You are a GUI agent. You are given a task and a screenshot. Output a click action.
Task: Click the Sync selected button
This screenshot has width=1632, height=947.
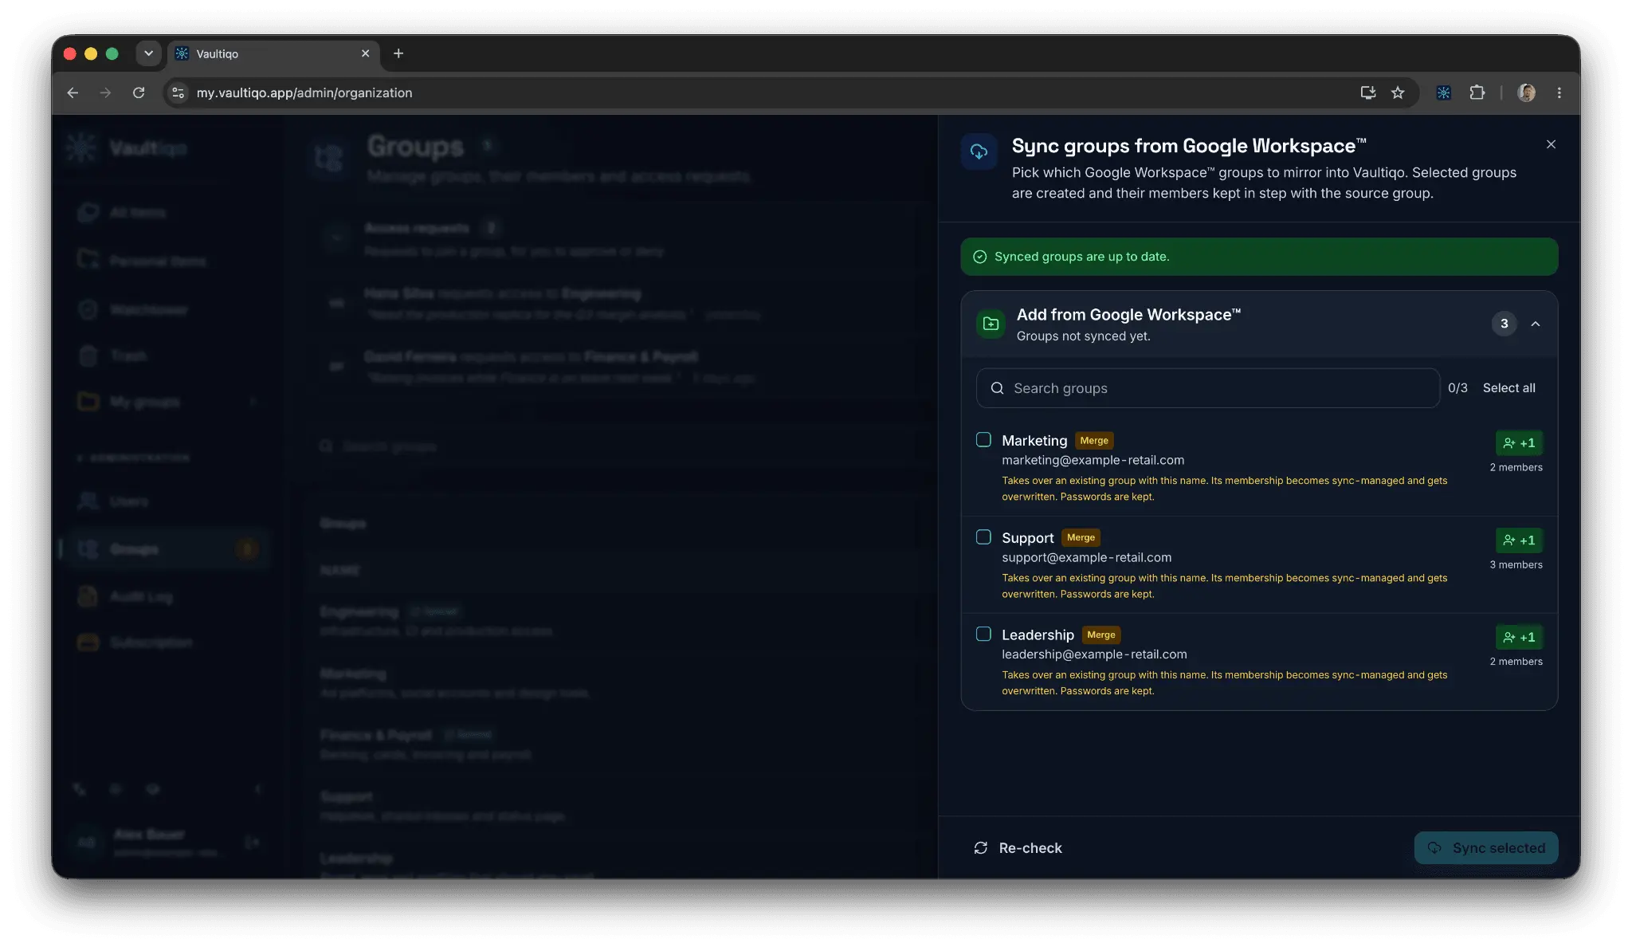[x=1486, y=848]
